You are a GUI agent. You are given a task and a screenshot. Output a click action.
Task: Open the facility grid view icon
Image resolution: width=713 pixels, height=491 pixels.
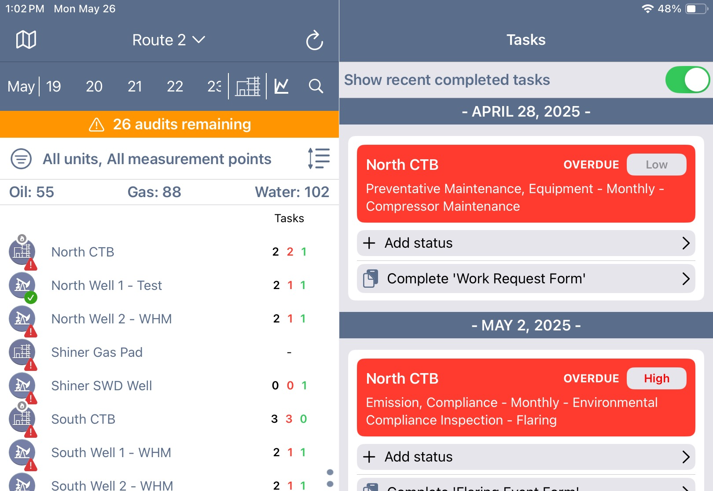[248, 86]
